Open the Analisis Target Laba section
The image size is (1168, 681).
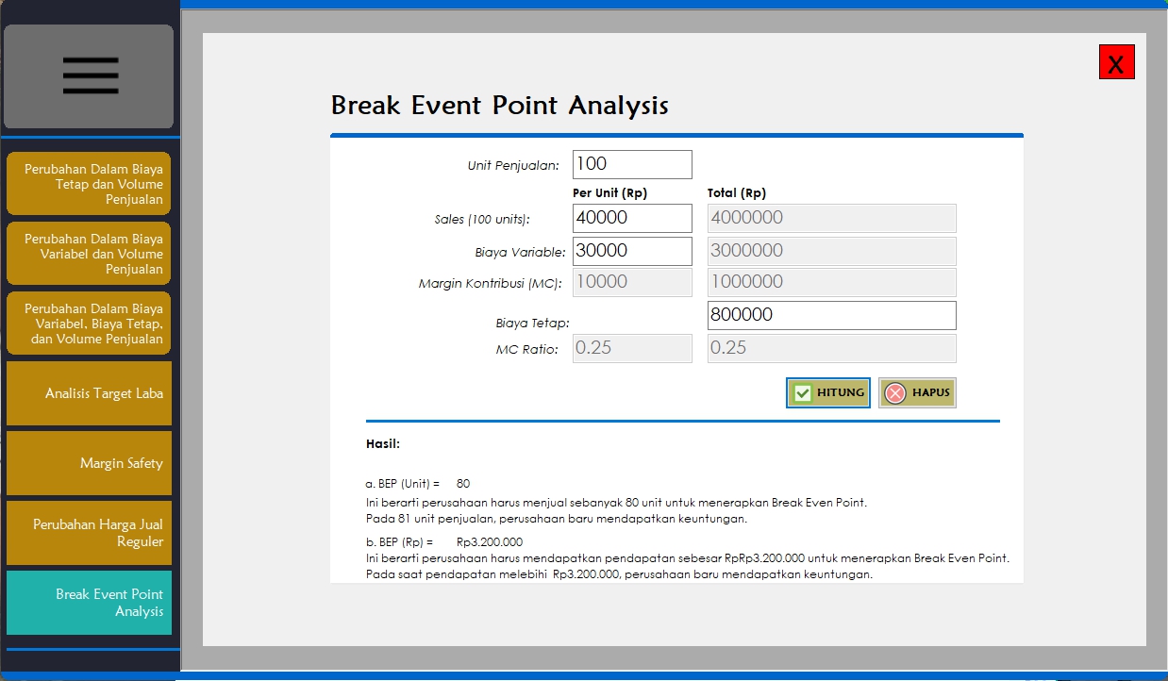point(89,392)
